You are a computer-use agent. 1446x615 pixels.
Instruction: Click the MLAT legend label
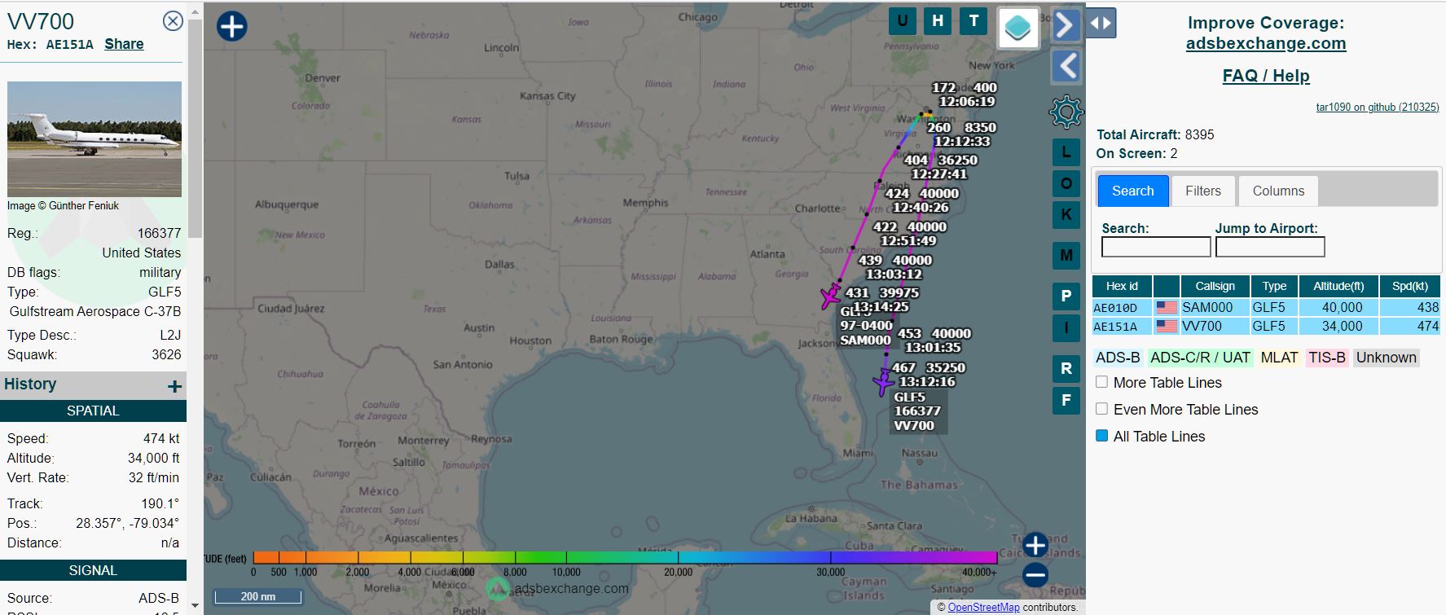(1279, 358)
